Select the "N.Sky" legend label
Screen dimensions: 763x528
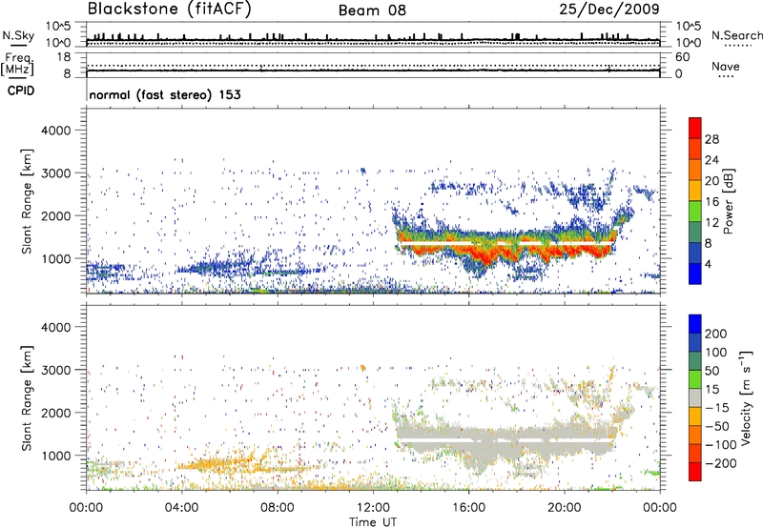pos(18,36)
